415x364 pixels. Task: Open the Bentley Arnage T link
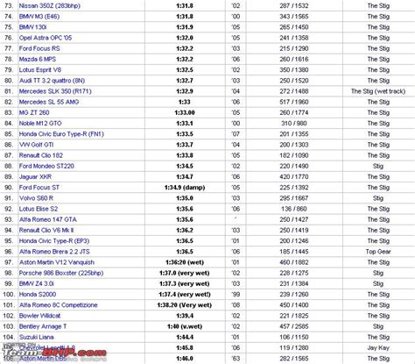pos(43,326)
